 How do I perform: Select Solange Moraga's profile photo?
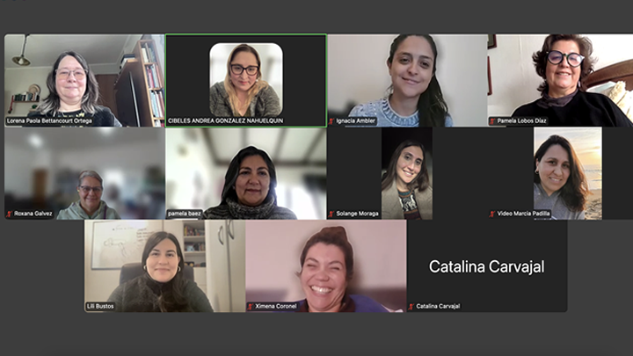point(407,173)
